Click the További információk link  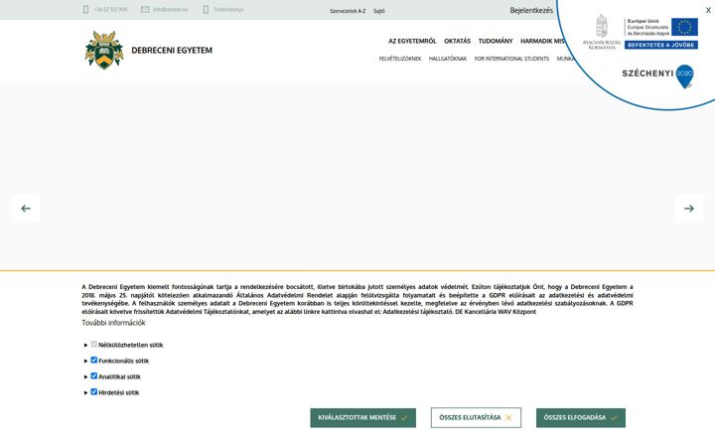113,323
